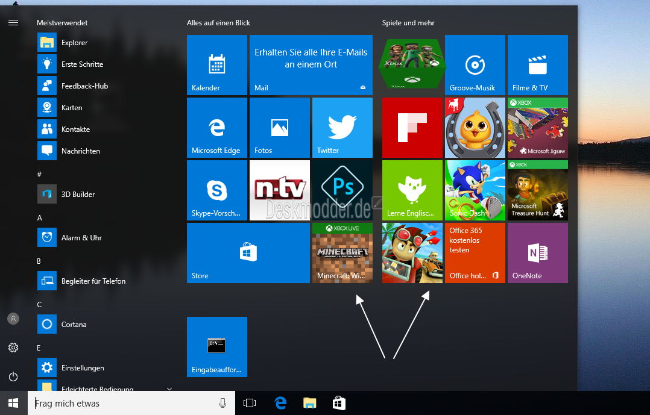Viewport: 650px width, 415px height.
Task: Open Karten app entry
Action: [x=104, y=108]
